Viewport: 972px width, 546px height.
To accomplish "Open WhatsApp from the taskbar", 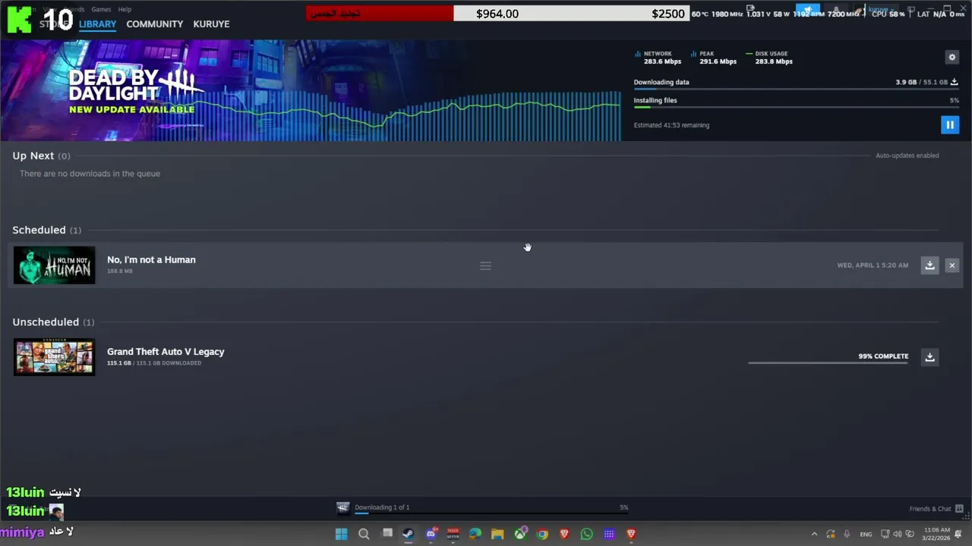I will click(x=586, y=534).
